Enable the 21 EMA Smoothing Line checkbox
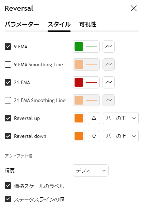The width and height of the screenshot is (143, 212). (8, 100)
